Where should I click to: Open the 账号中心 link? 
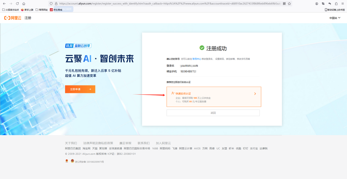tap(197, 59)
